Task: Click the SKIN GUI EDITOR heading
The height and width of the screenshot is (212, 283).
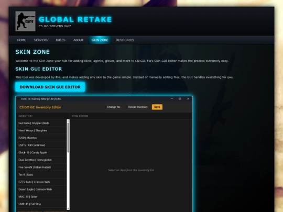Action: tap(39, 69)
